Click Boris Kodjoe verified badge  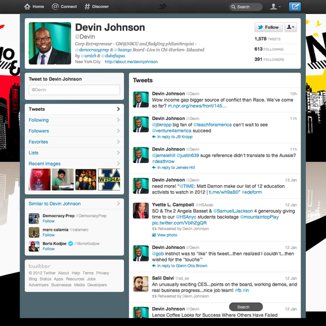70,244
